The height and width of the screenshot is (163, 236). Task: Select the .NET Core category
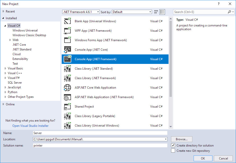(x=19, y=45)
